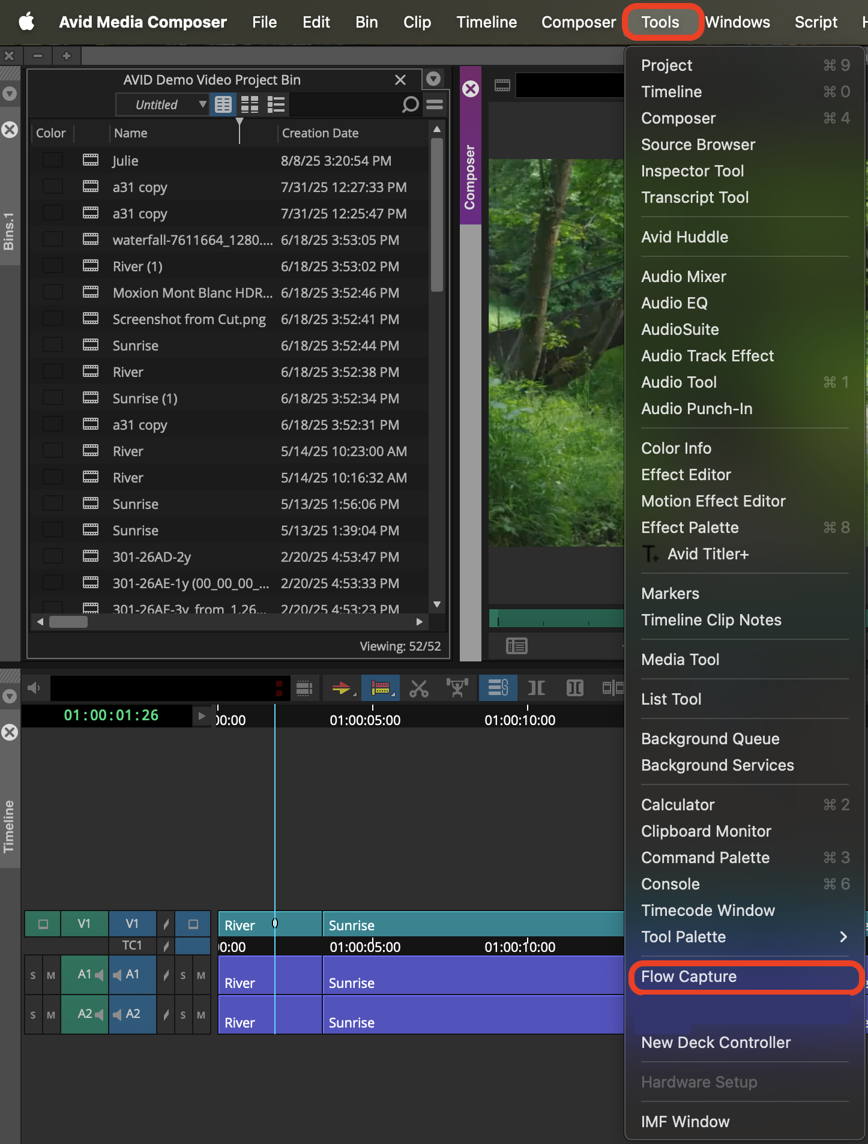Click the Name column header

[131, 133]
